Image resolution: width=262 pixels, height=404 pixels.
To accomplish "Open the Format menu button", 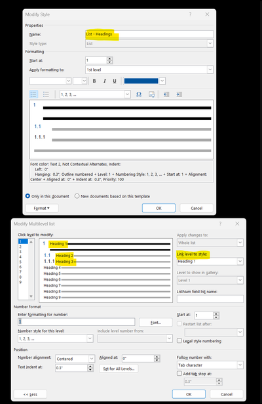I will point(42,208).
